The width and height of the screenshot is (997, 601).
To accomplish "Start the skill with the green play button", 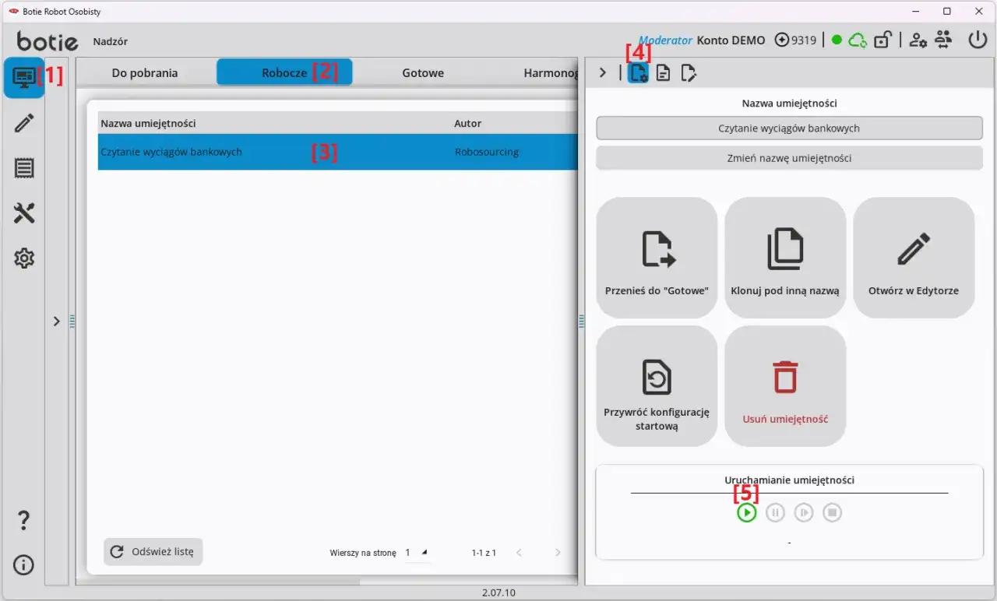I will 746,512.
